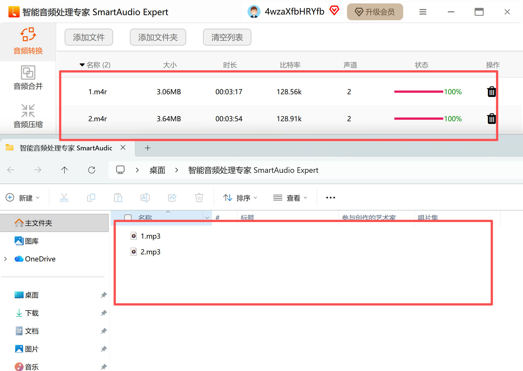This screenshot has width=523, height=371.
Task: Click the 2.m4r progress bar
Action: click(x=419, y=119)
